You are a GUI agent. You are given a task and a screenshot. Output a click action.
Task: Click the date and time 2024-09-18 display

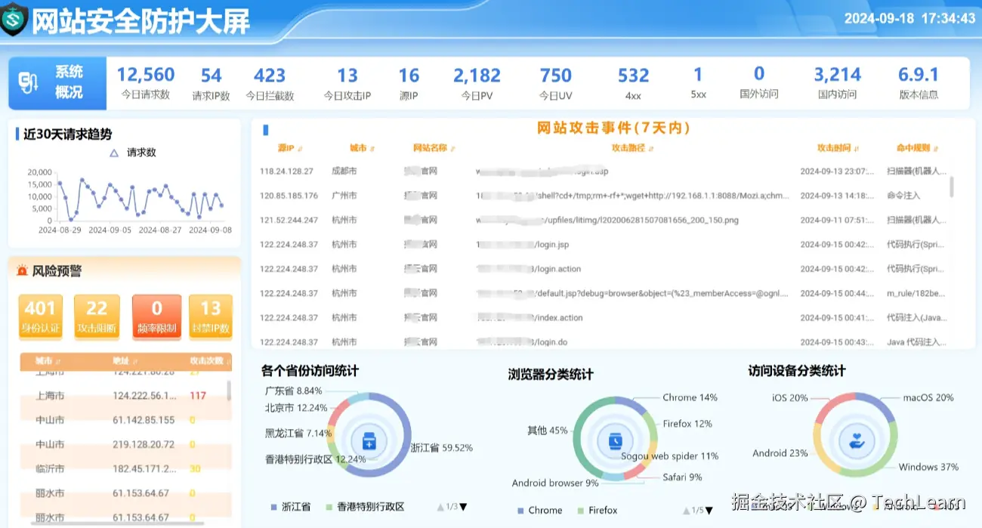[x=910, y=18]
